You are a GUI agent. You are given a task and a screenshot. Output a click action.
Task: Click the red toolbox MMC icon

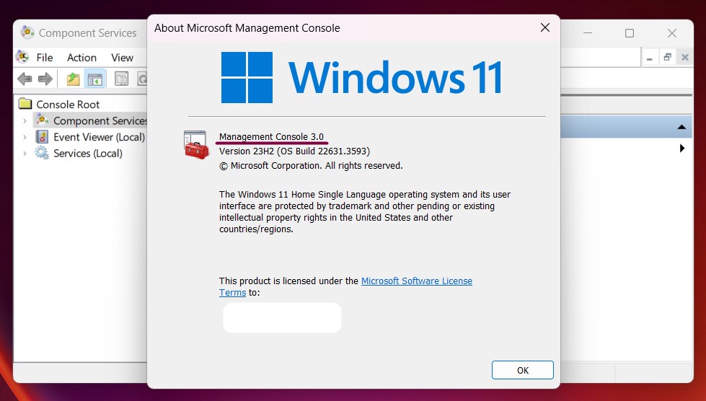[x=197, y=145]
